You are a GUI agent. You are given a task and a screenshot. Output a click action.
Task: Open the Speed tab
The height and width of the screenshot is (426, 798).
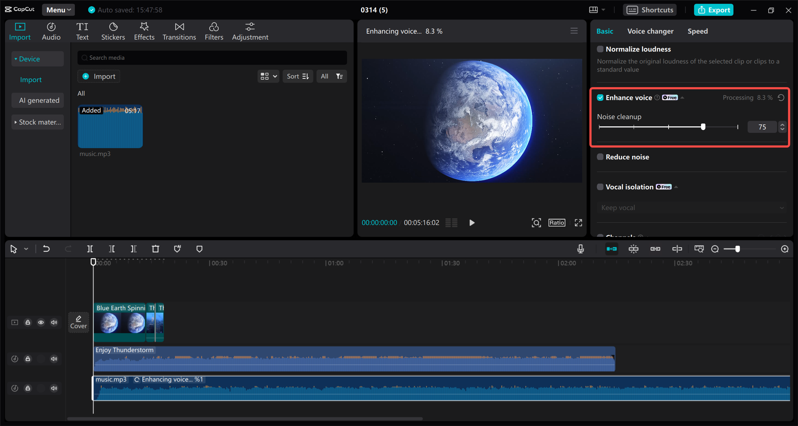coord(697,31)
